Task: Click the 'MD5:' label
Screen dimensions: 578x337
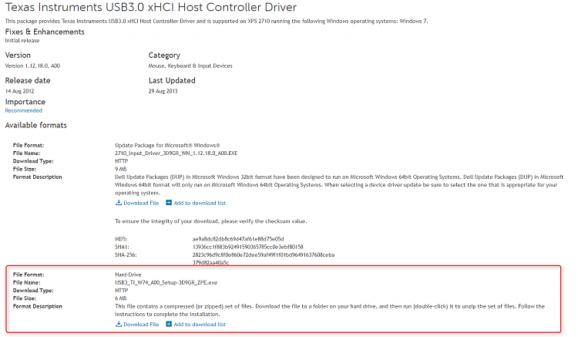Action: coord(120,239)
